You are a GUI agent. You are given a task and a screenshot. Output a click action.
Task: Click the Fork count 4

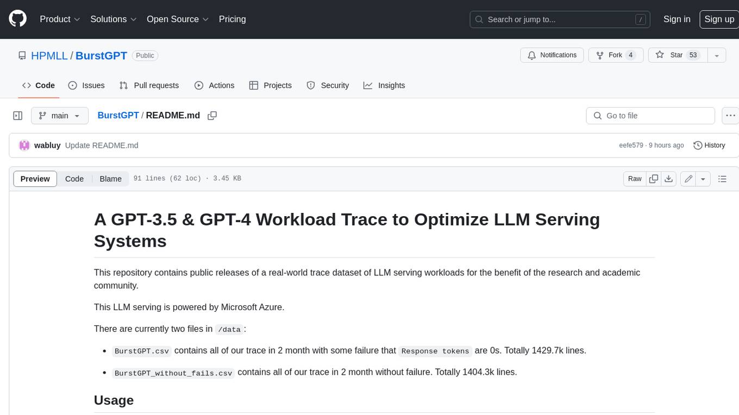click(x=630, y=55)
